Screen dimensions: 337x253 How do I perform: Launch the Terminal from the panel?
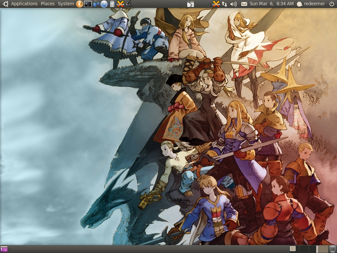click(x=88, y=4)
